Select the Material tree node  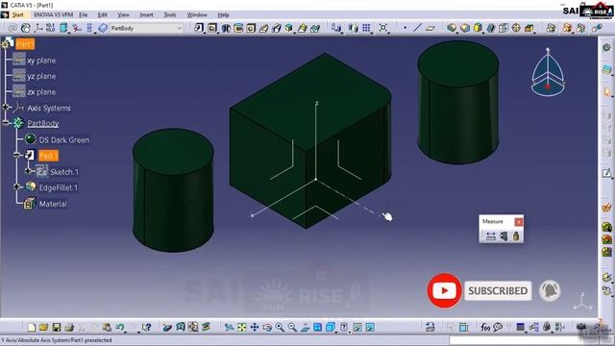pos(53,204)
